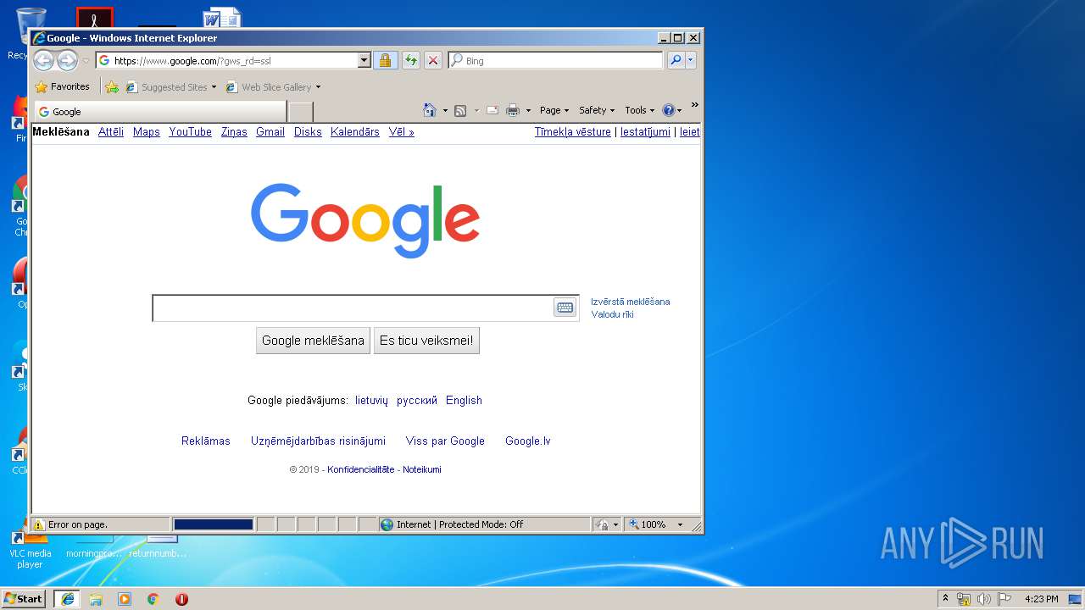Screen dimensions: 1085x610
Task: Open Google Attēli link
Action: (x=111, y=132)
